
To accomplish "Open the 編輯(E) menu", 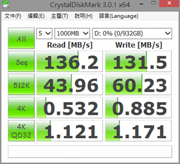I will coord(36,16).
